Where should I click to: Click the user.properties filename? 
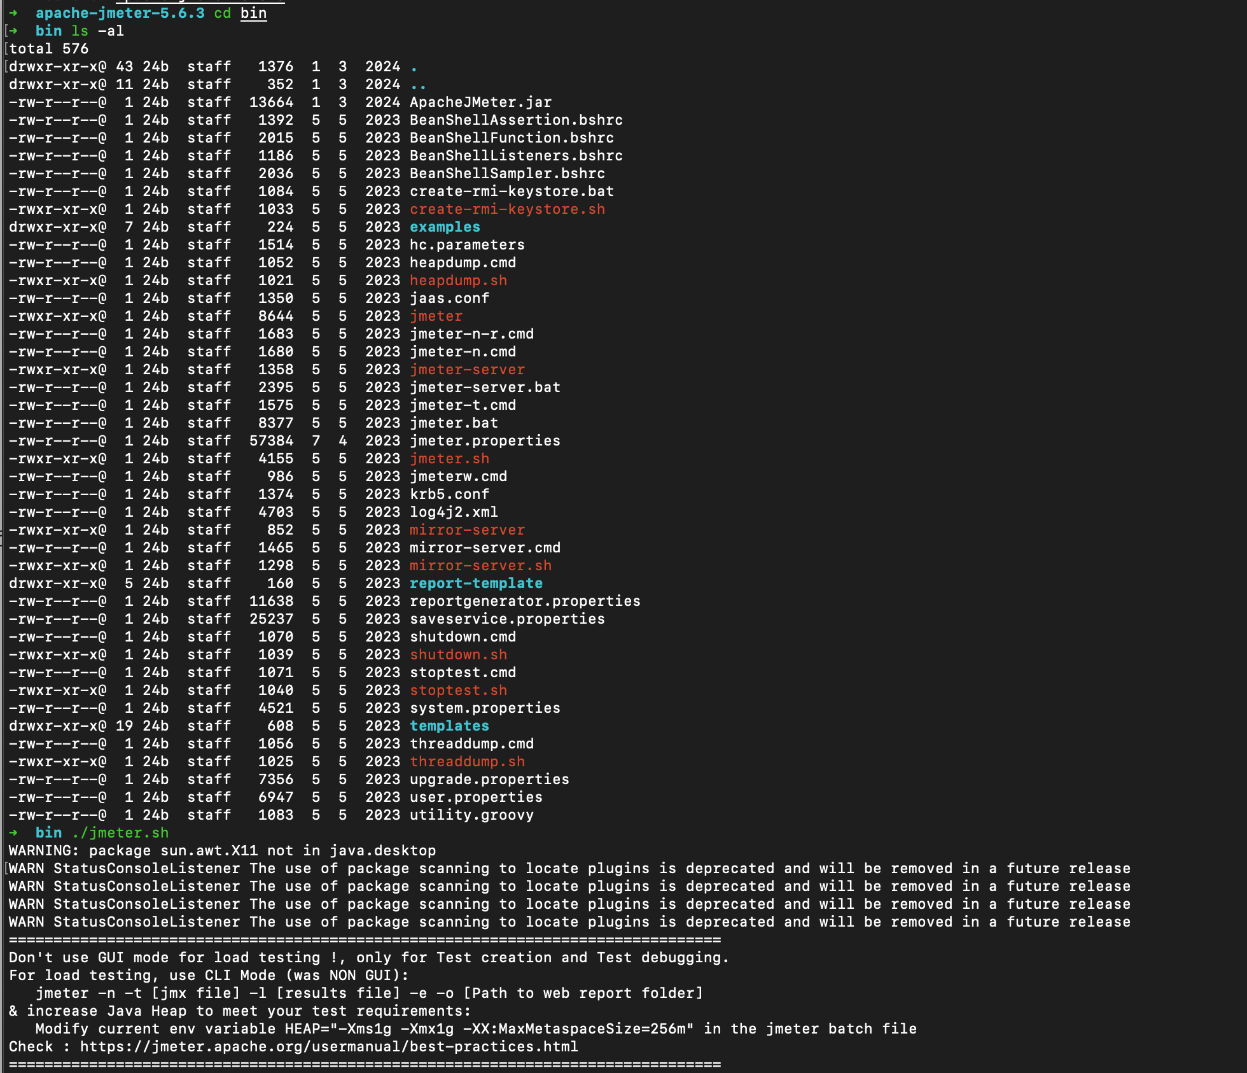pos(476,797)
